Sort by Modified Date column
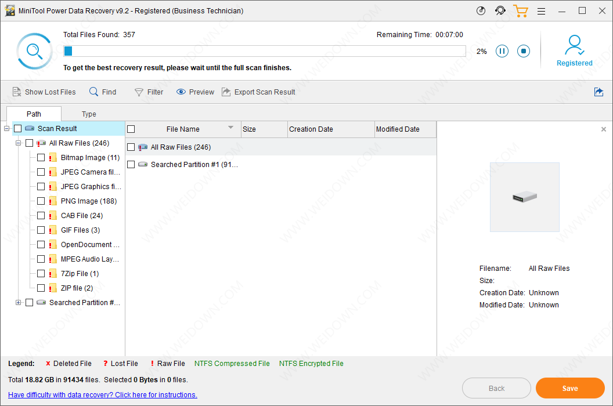This screenshot has width=613, height=406. pos(405,129)
